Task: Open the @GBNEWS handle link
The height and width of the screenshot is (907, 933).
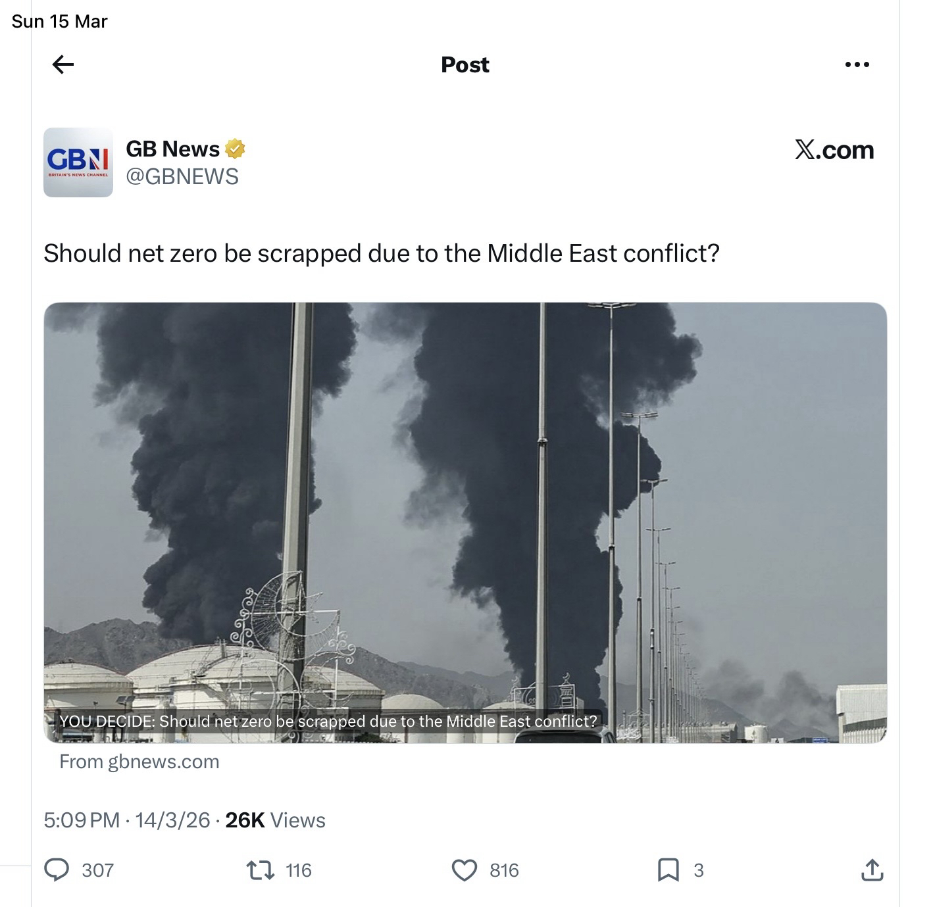Action: pyautogui.click(x=182, y=177)
